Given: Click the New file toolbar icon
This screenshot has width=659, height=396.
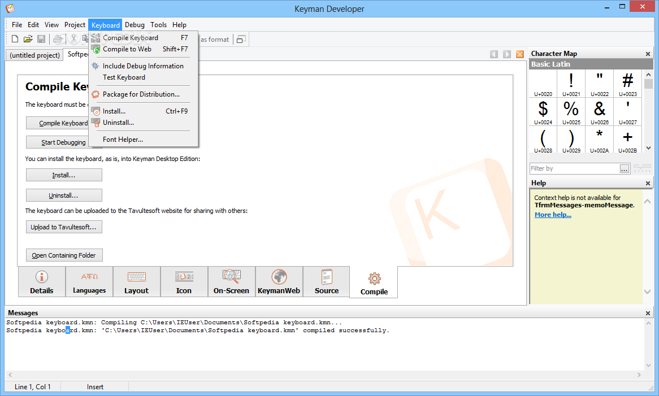Looking at the screenshot, I should pos(15,39).
